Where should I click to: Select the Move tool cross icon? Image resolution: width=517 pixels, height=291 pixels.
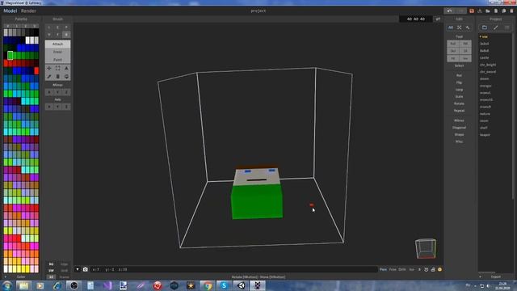pos(49,68)
